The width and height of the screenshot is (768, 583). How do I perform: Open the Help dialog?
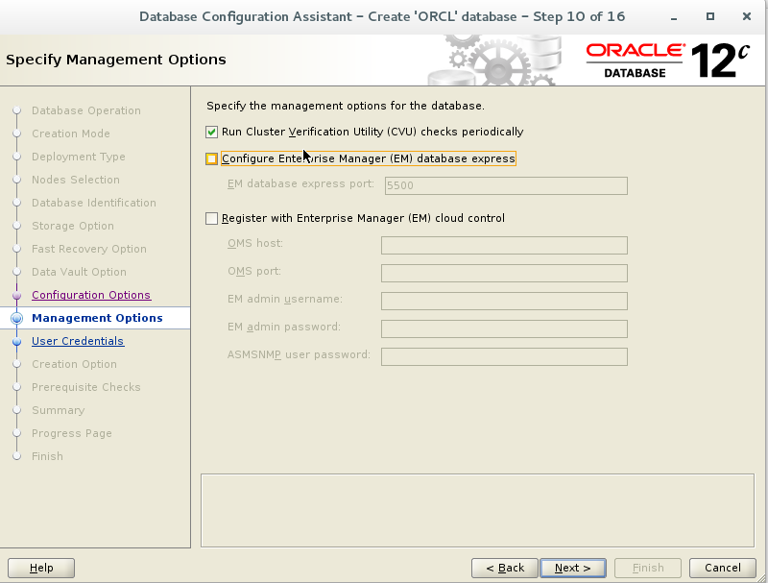pyautogui.click(x=40, y=568)
